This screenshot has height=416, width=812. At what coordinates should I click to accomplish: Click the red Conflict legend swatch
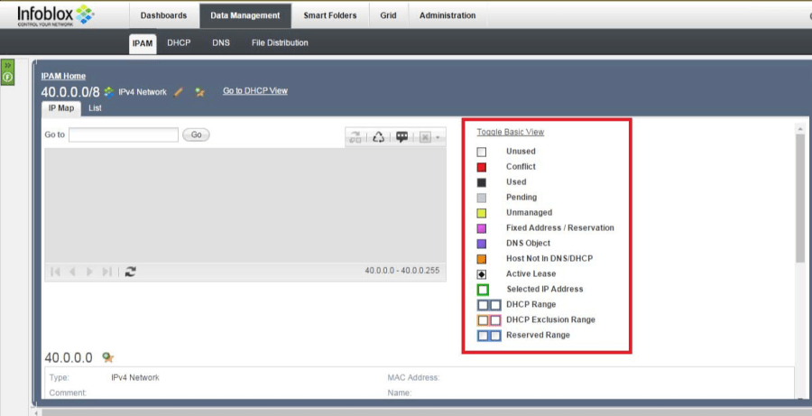pyautogui.click(x=482, y=167)
